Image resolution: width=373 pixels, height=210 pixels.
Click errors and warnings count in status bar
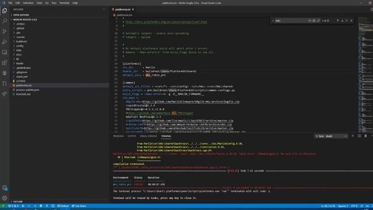(x=13, y=206)
